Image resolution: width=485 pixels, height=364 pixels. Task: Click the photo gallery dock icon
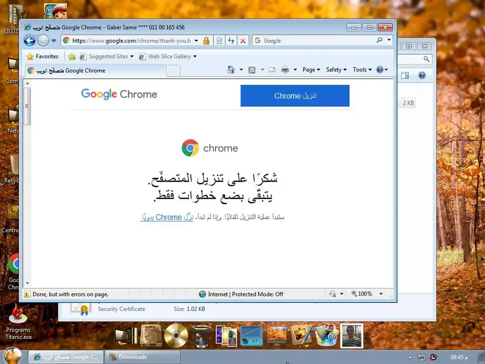coord(226,336)
